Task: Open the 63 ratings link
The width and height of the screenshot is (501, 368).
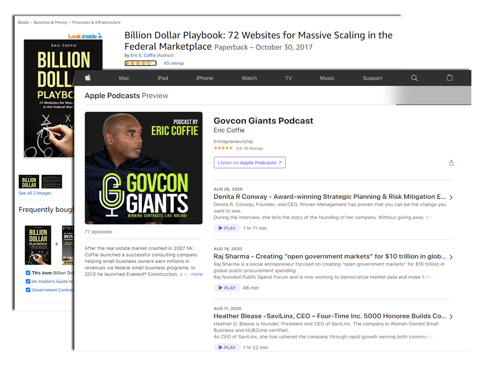Action: [174, 63]
